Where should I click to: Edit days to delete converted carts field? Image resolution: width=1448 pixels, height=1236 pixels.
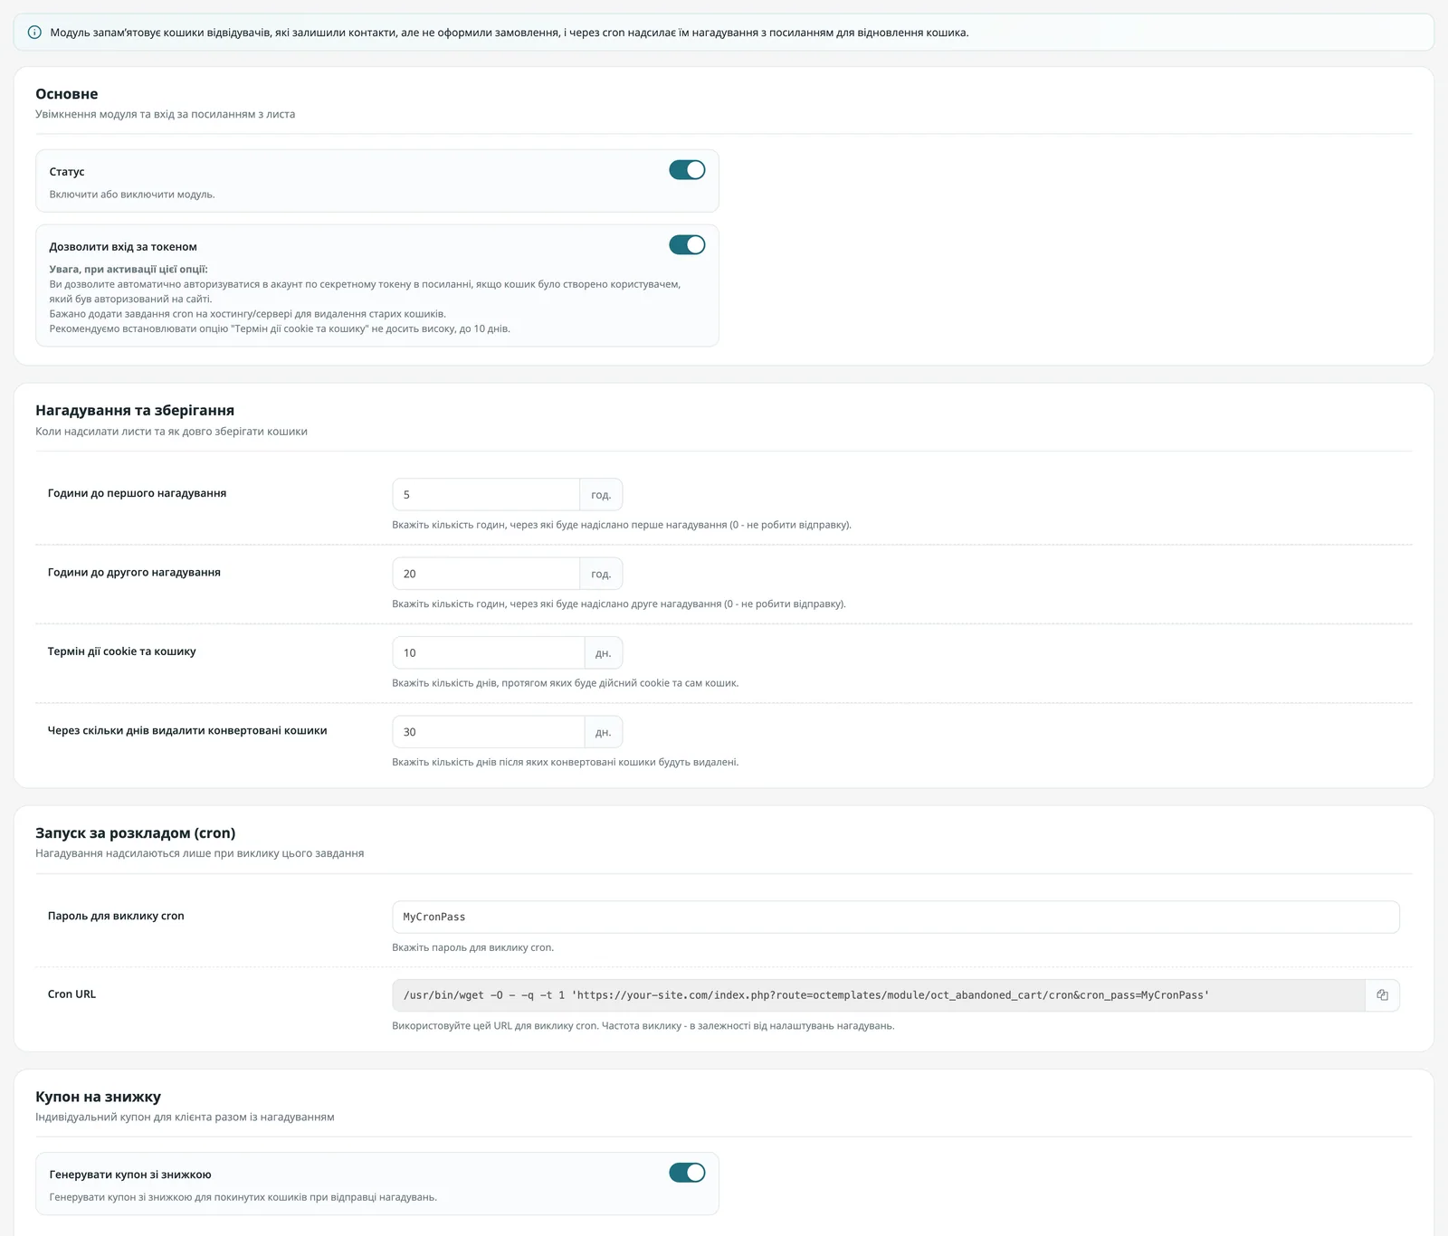[489, 732]
